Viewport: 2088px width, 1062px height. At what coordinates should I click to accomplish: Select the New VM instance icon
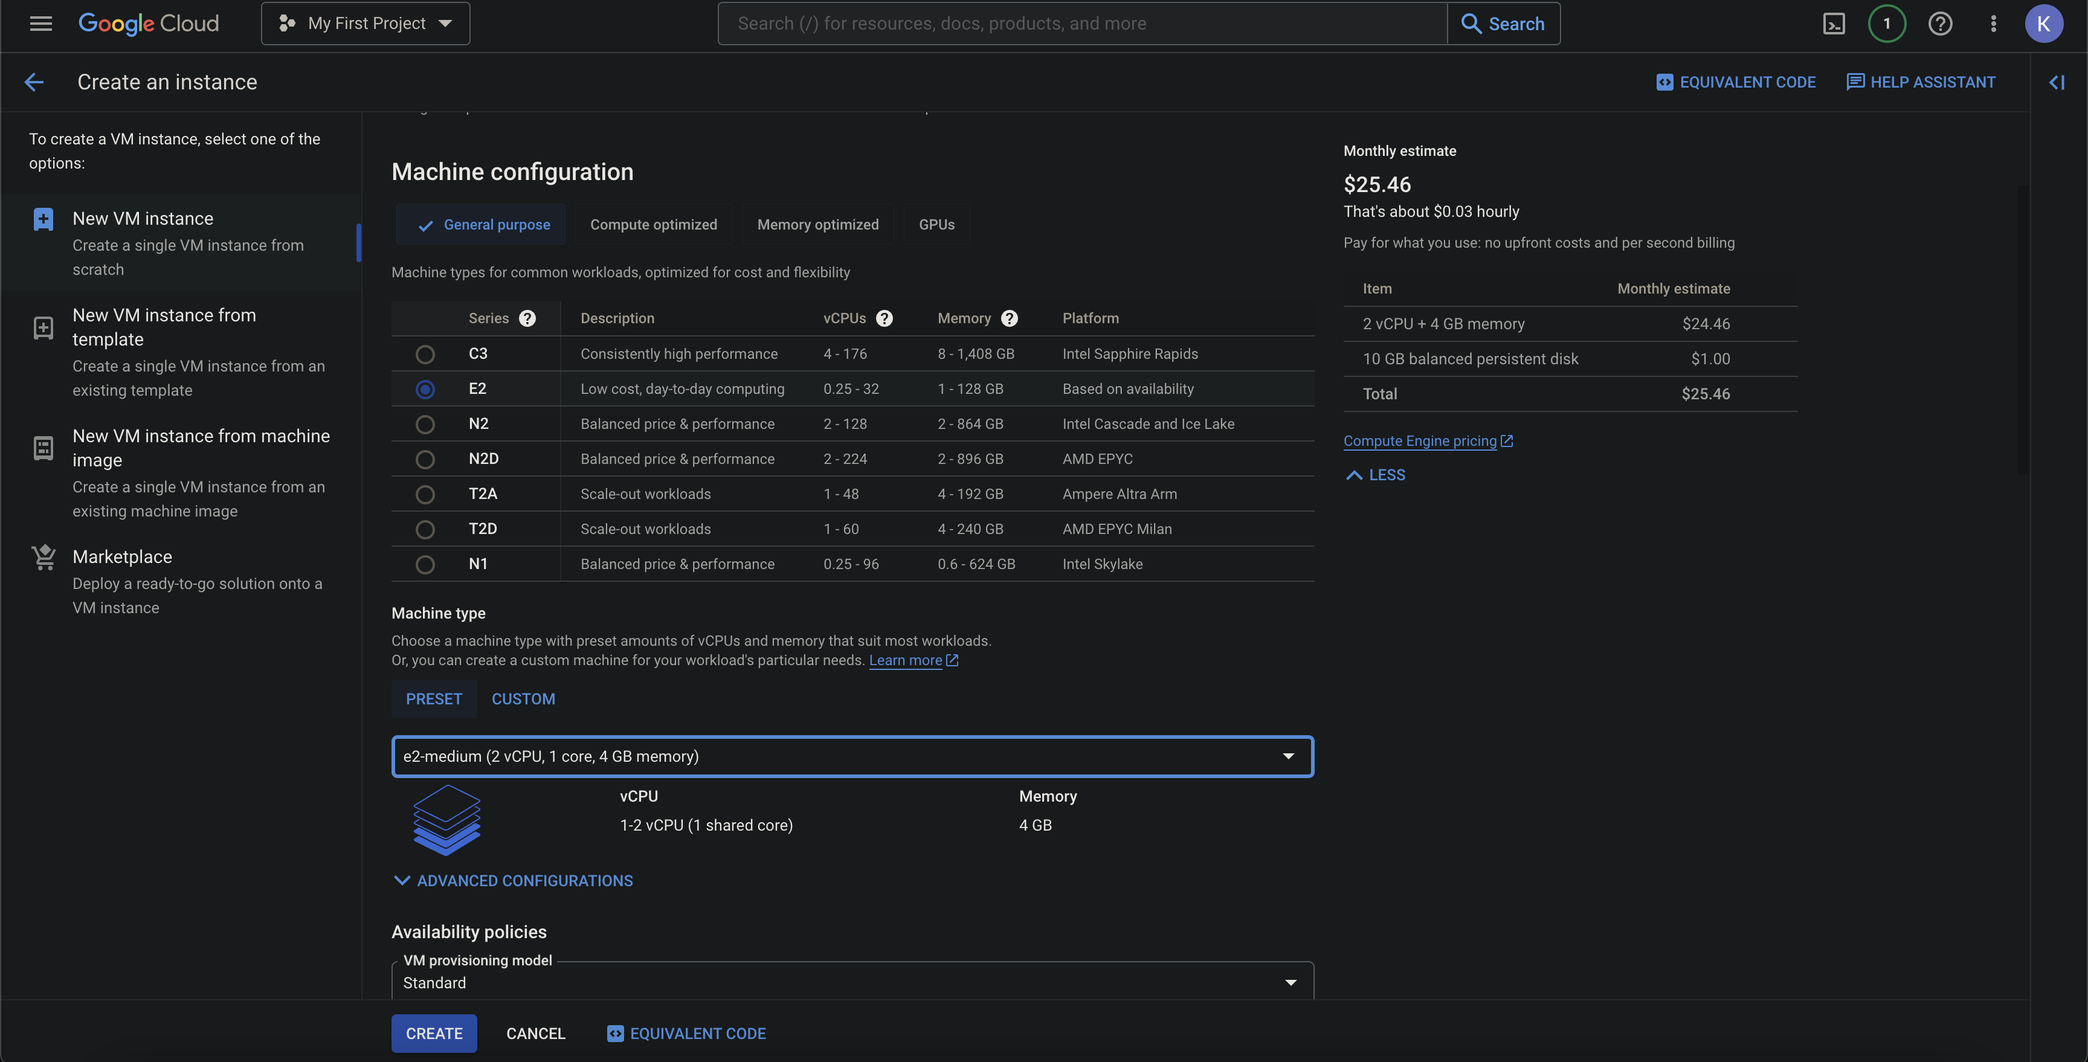[43, 219]
